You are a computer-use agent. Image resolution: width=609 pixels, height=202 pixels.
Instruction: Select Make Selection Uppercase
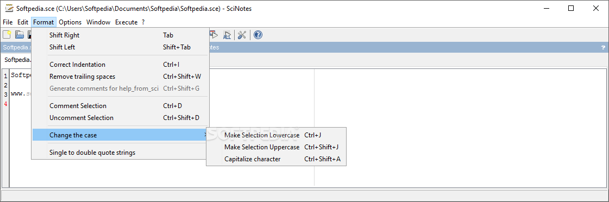coord(276,147)
